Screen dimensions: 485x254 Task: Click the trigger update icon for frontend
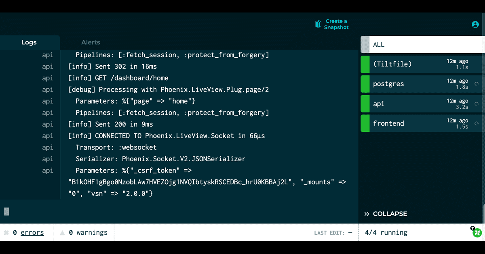click(x=477, y=123)
